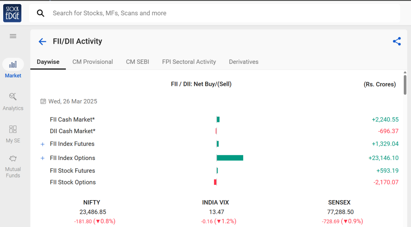
Task: Click the StockEdge logo
Action: [12, 13]
